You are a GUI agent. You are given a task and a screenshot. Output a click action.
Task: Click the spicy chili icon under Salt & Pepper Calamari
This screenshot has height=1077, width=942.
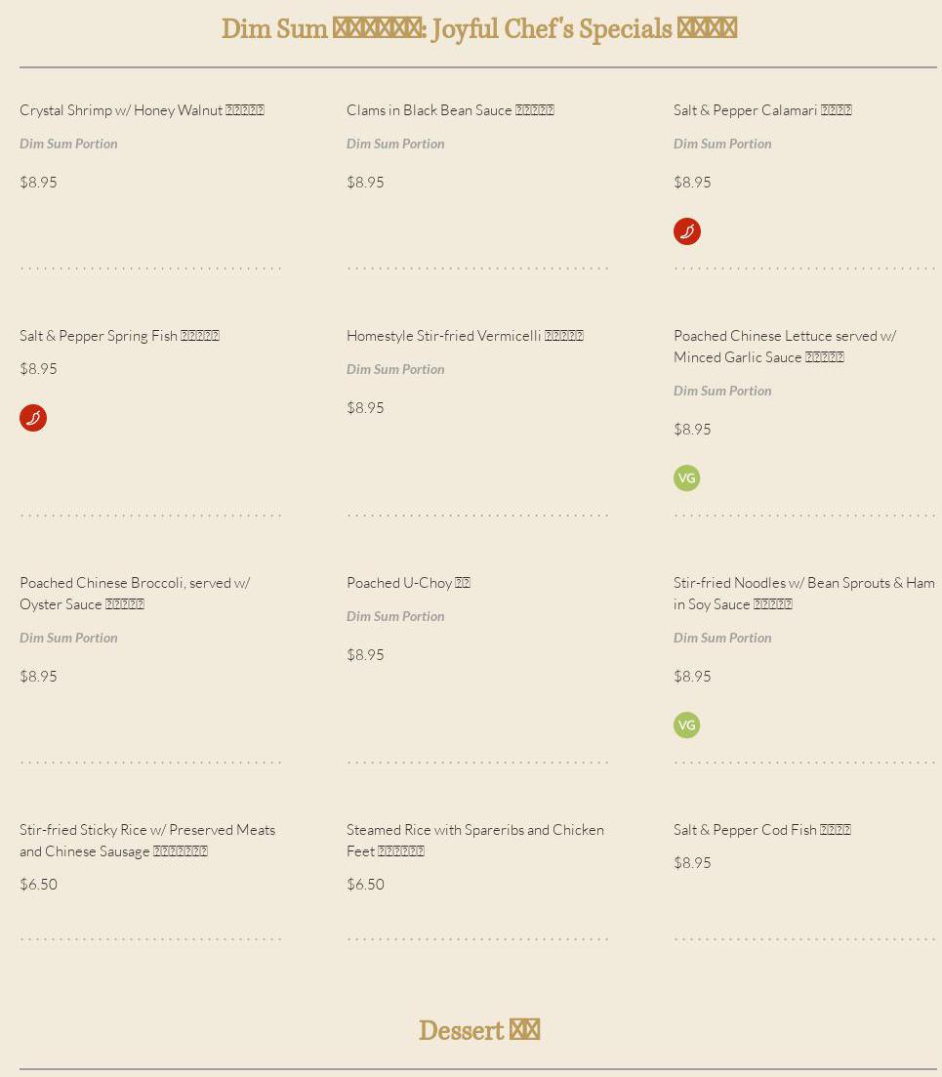(x=687, y=231)
